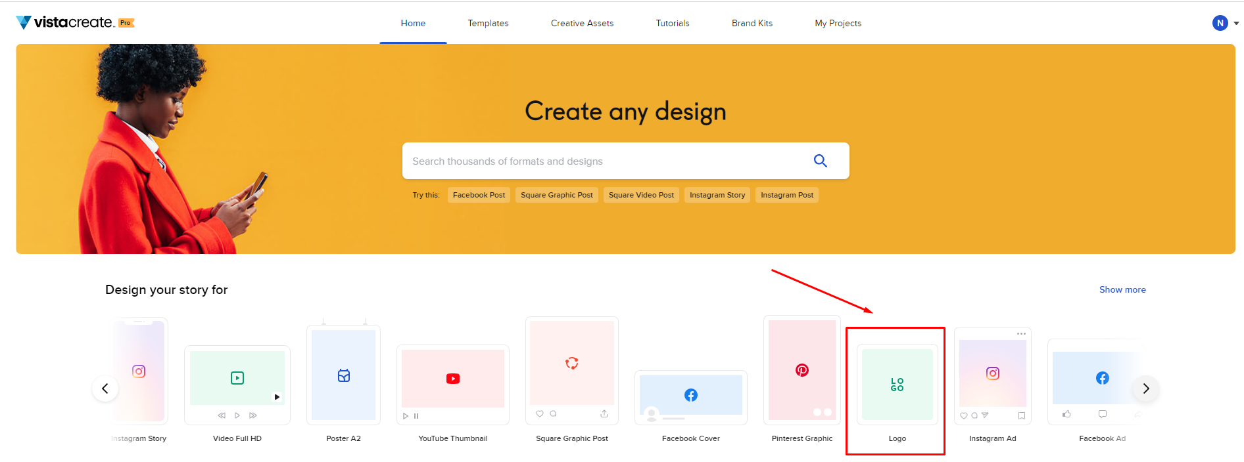
Task: Click the Instagram Ad label
Action: click(x=993, y=438)
